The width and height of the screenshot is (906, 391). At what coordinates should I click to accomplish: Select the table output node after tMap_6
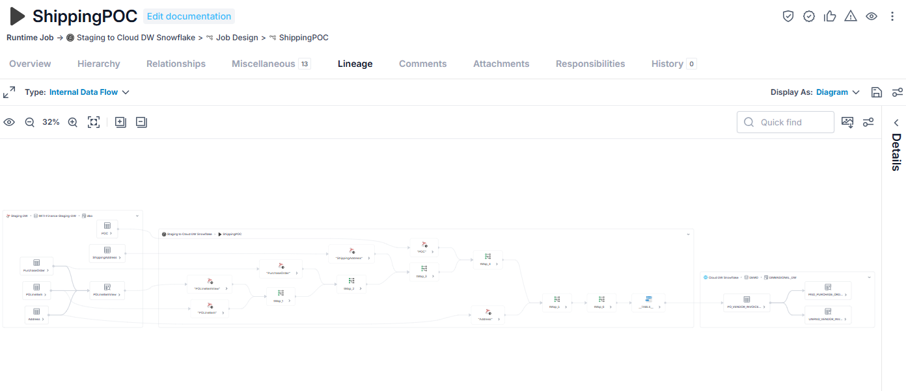pyautogui.click(x=648, y=302)
